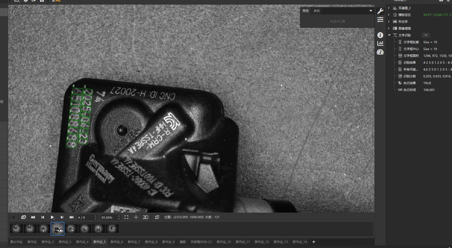452x248 pixels.
Task: Toggle the loop refresh button
Action: (157, 217)
